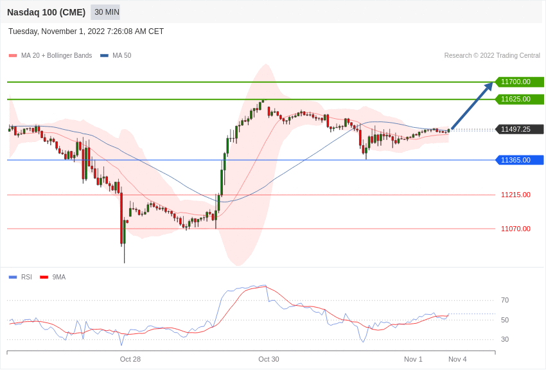Viewport: 546px width, 370px height.
Task: Click the current price tag 11497.25
Action: [x=519, y=129]
